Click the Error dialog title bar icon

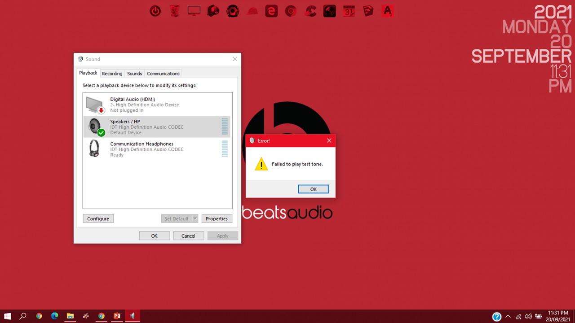pos(252,141)
